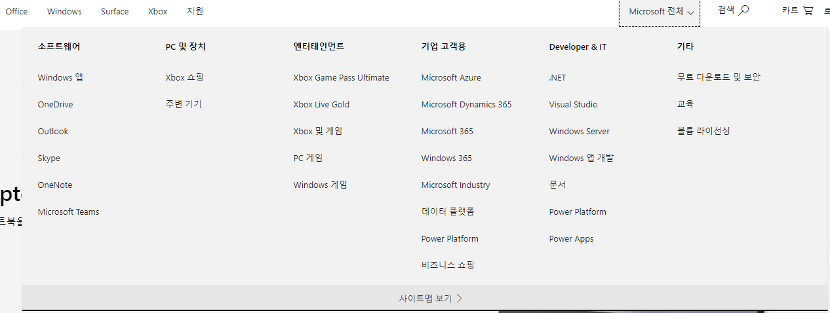The width and height of the screenshot is (830, 313).
Task: Select the Windows 앱 개발 link
Action: 582,158
